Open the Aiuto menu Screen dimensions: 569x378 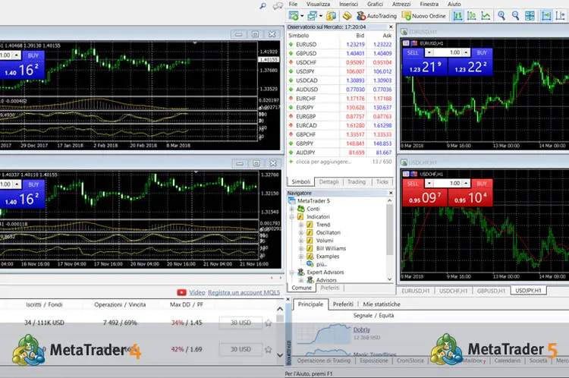point(454,4)
